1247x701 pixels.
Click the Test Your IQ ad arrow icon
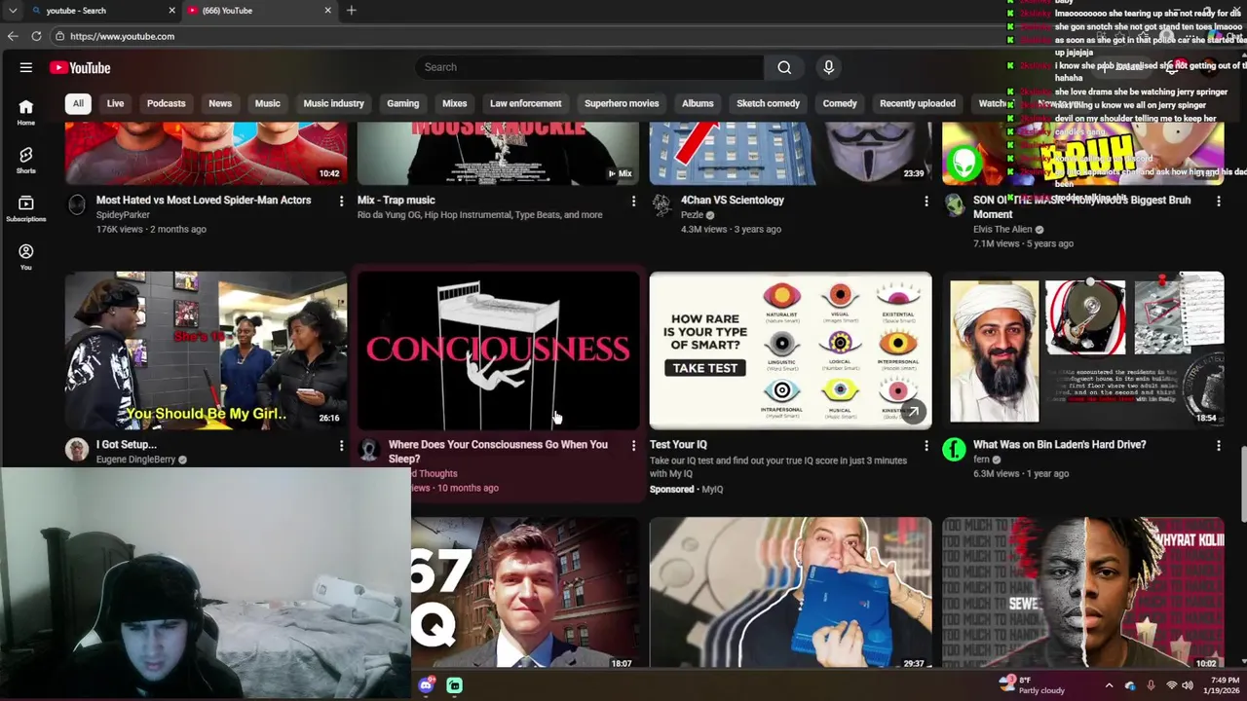[x=913, y=413]
